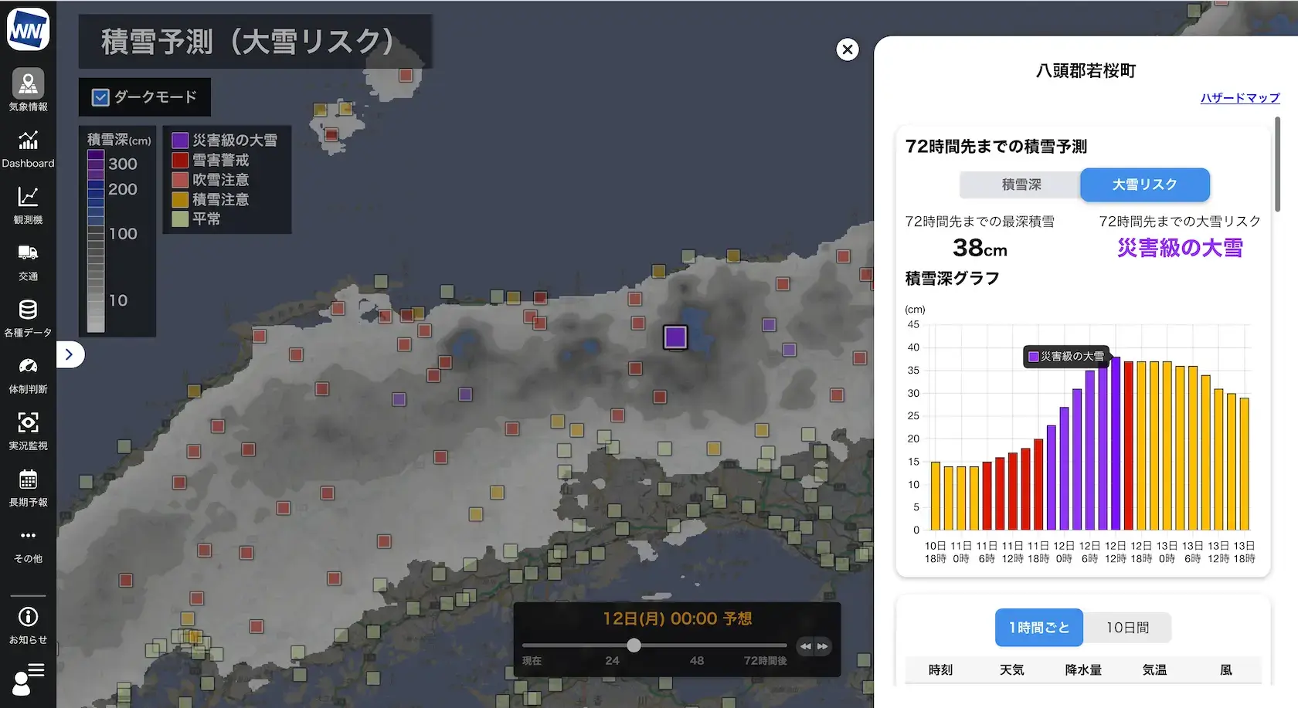This screenshot has width=1298, height=708.
Task: Open the お知らせ notifications panel
Action: [29, 624]
